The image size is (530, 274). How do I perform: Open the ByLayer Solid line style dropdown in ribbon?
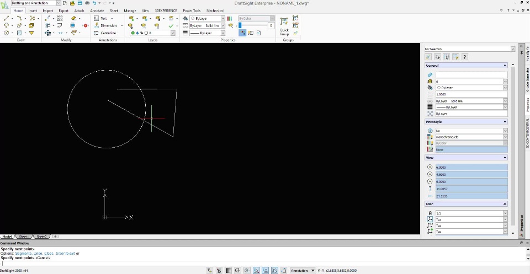pos(222,26)
